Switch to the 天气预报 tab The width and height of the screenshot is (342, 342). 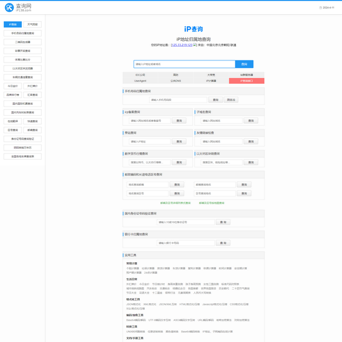point(32,25)
